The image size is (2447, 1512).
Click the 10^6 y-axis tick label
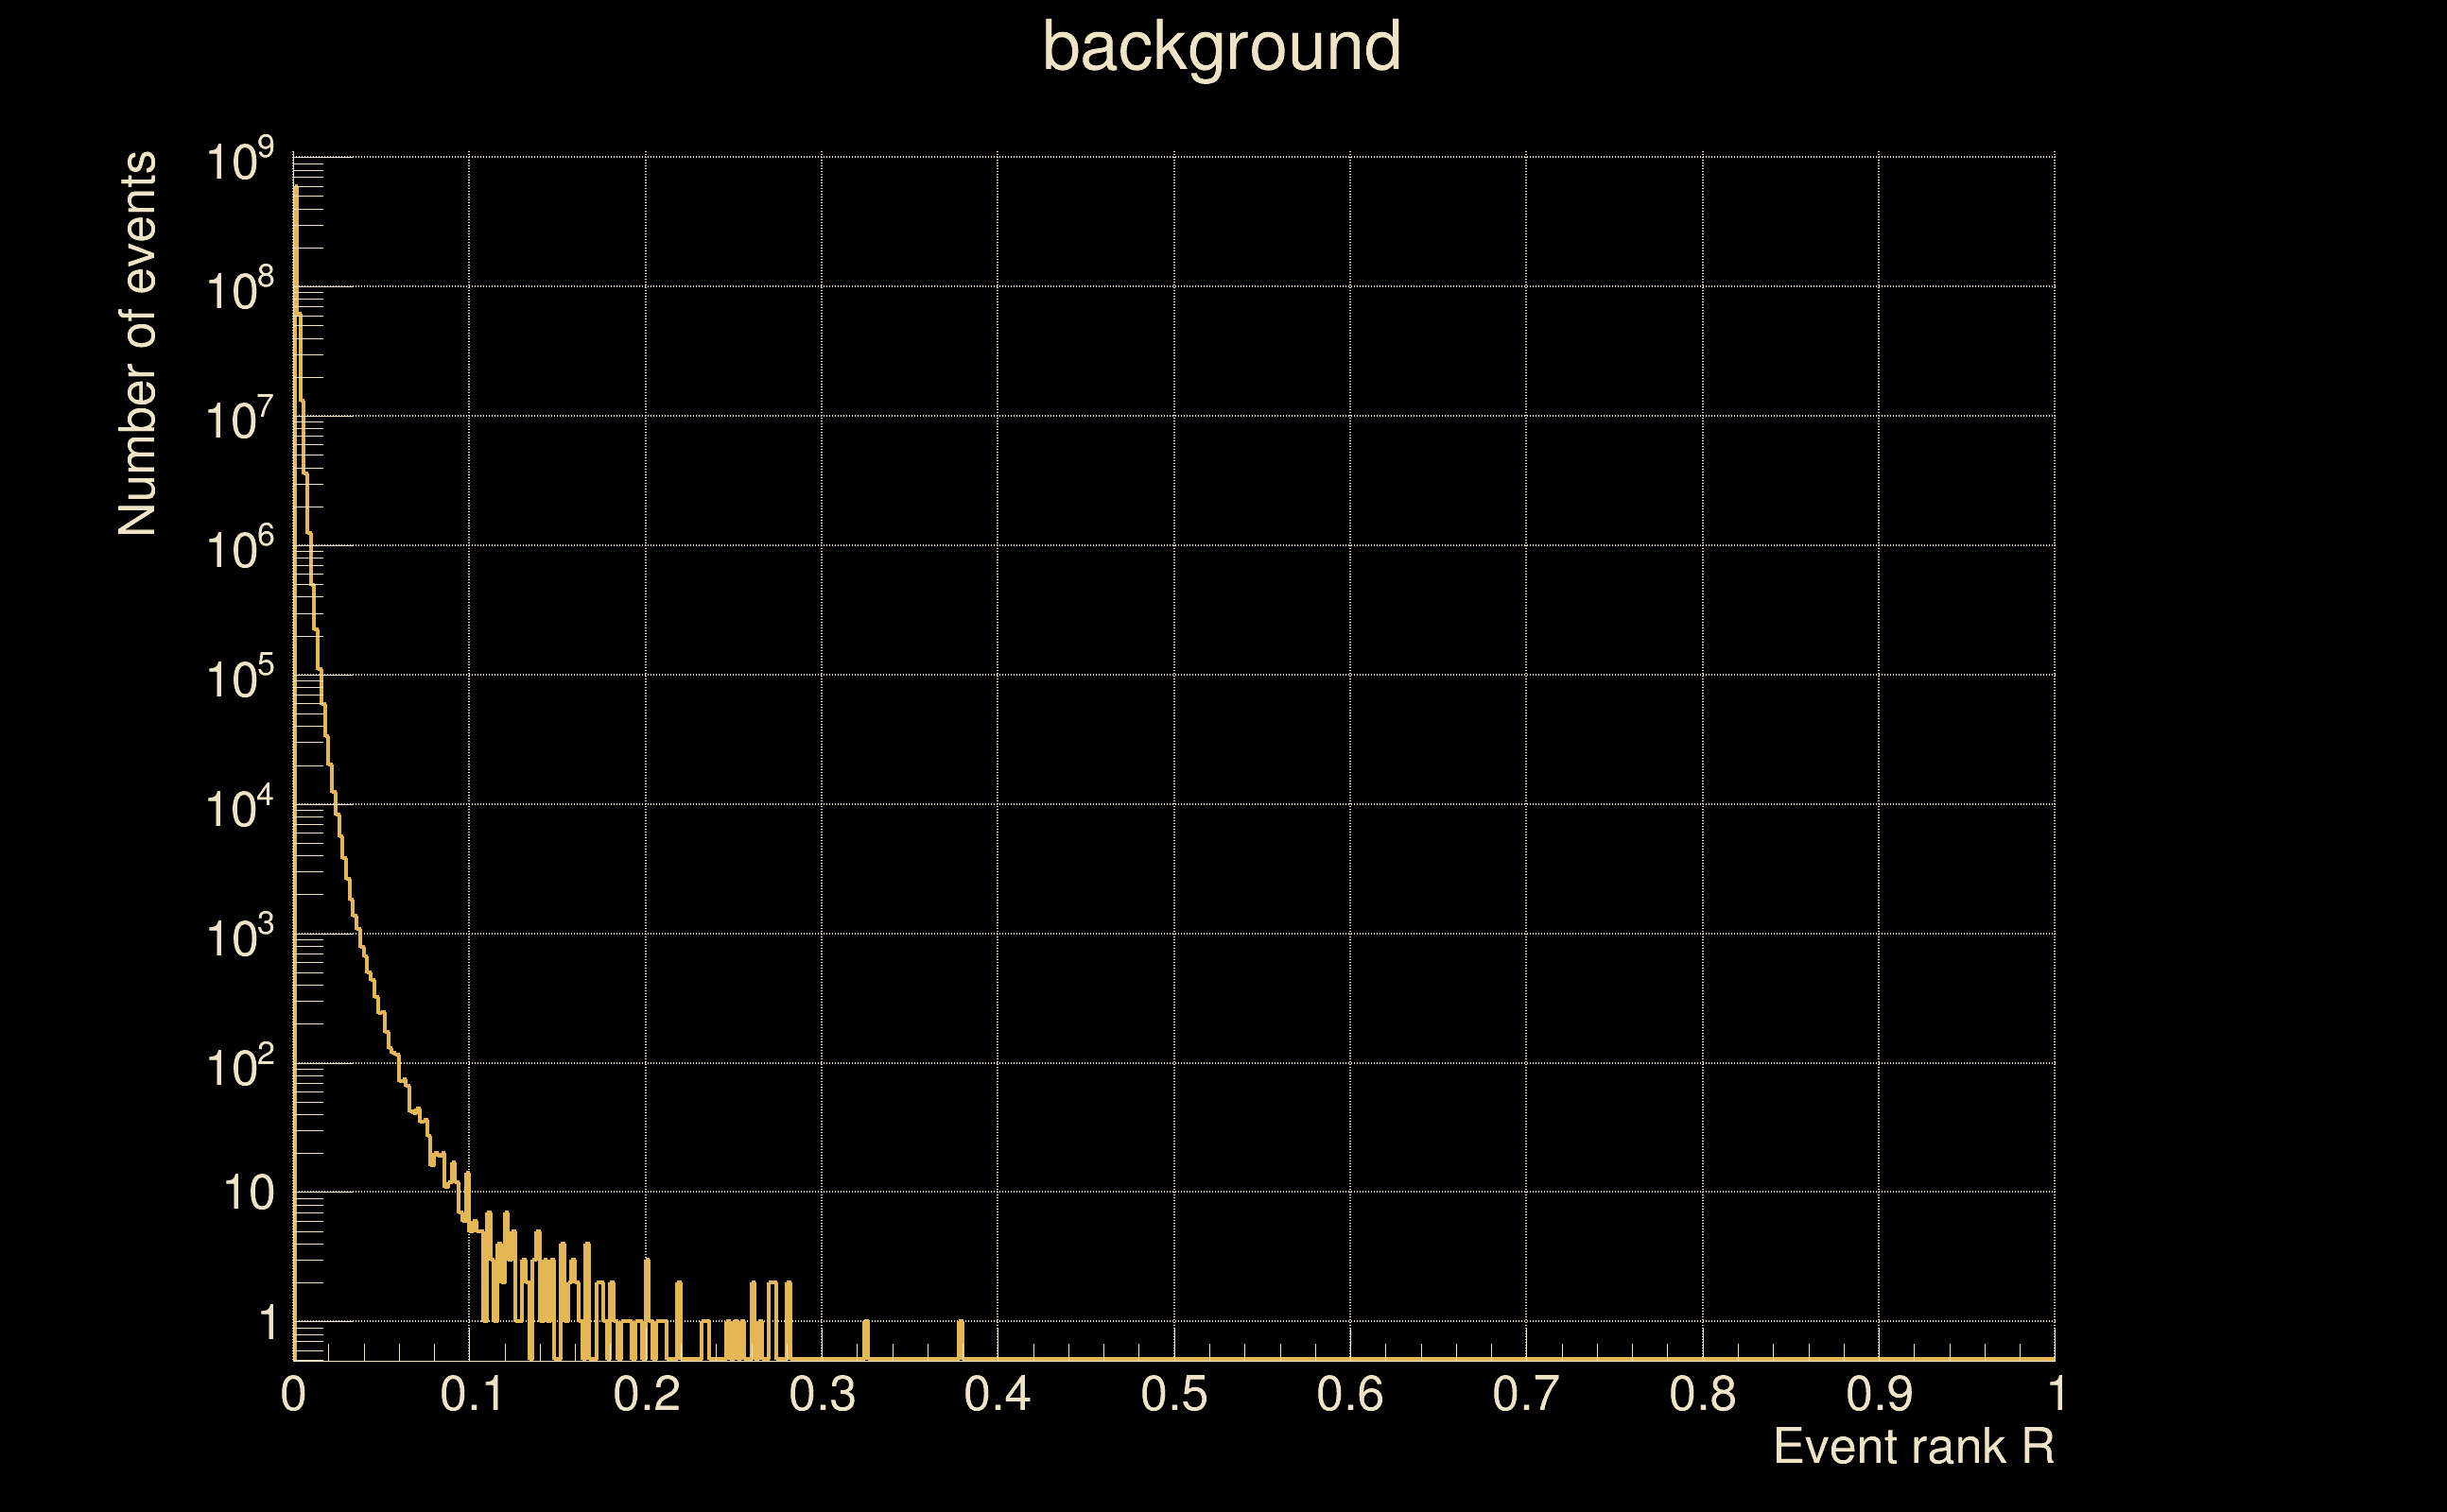[x=239, y=549]
